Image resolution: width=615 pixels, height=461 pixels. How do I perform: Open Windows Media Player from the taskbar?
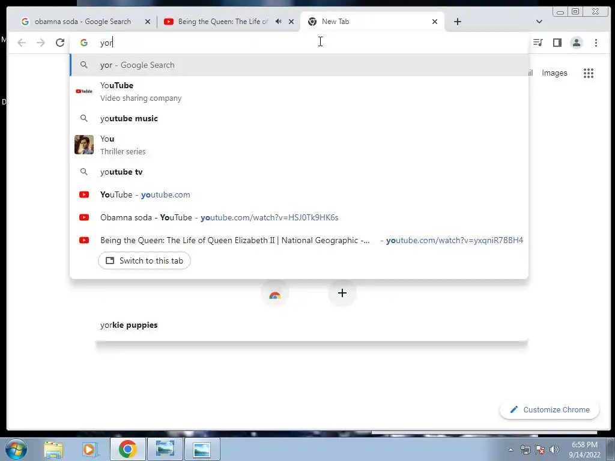tap(90, 449)
